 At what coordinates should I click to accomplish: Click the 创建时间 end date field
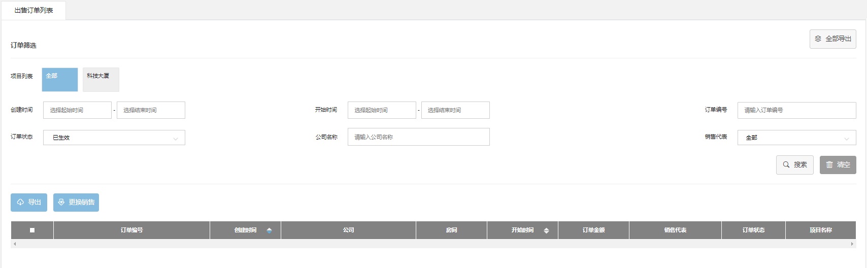tap(151, 110)
